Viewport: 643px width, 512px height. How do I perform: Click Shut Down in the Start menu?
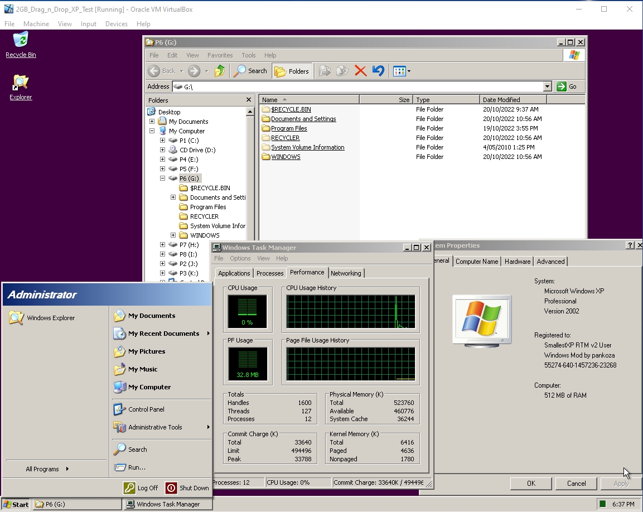point(187,488)
